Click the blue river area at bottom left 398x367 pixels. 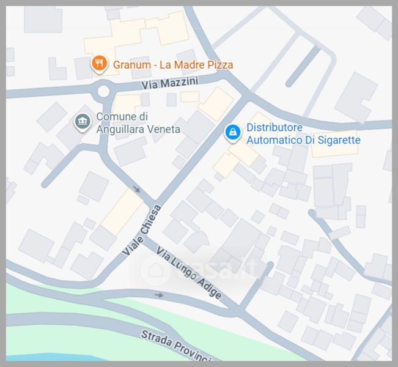(51, 357)
